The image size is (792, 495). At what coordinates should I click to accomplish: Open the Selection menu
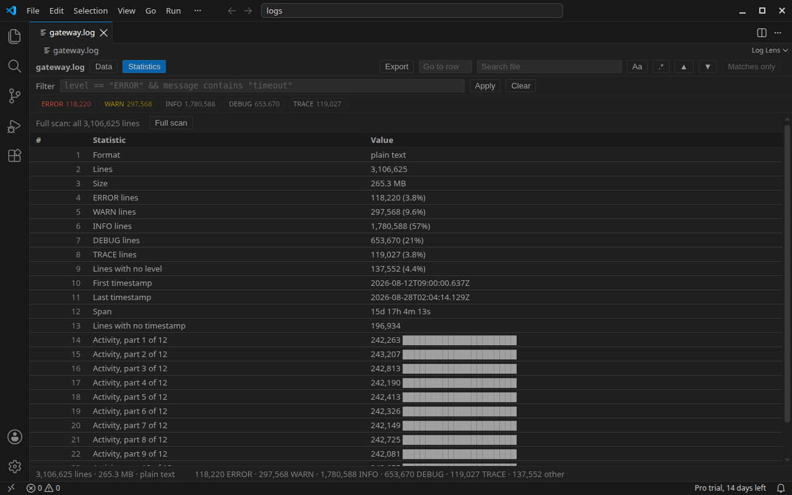90,11
